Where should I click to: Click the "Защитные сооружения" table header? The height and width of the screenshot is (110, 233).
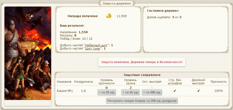tap(142, 75)
